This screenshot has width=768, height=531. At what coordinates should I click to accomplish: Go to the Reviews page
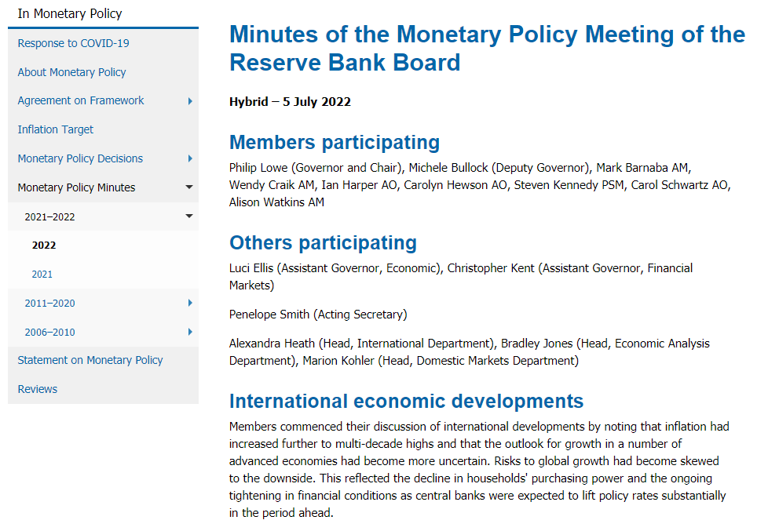(x=38, y=389)
